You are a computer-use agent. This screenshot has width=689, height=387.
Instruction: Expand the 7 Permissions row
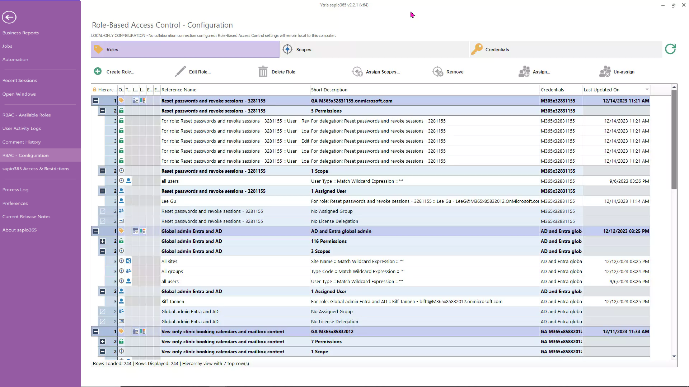pos(103,342)
